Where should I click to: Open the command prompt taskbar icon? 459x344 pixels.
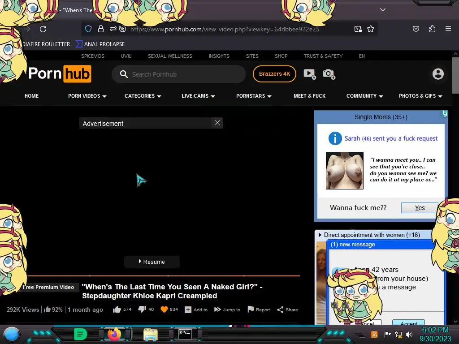tap(185, 334)
